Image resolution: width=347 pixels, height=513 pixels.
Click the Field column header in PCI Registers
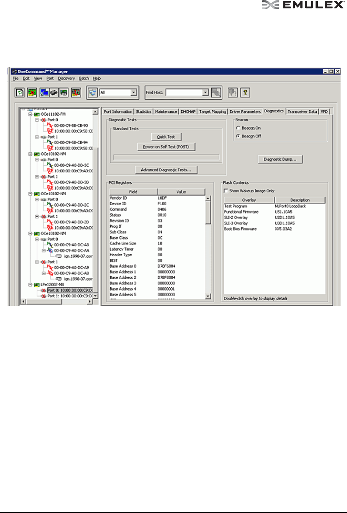click(x=133, y=192)
